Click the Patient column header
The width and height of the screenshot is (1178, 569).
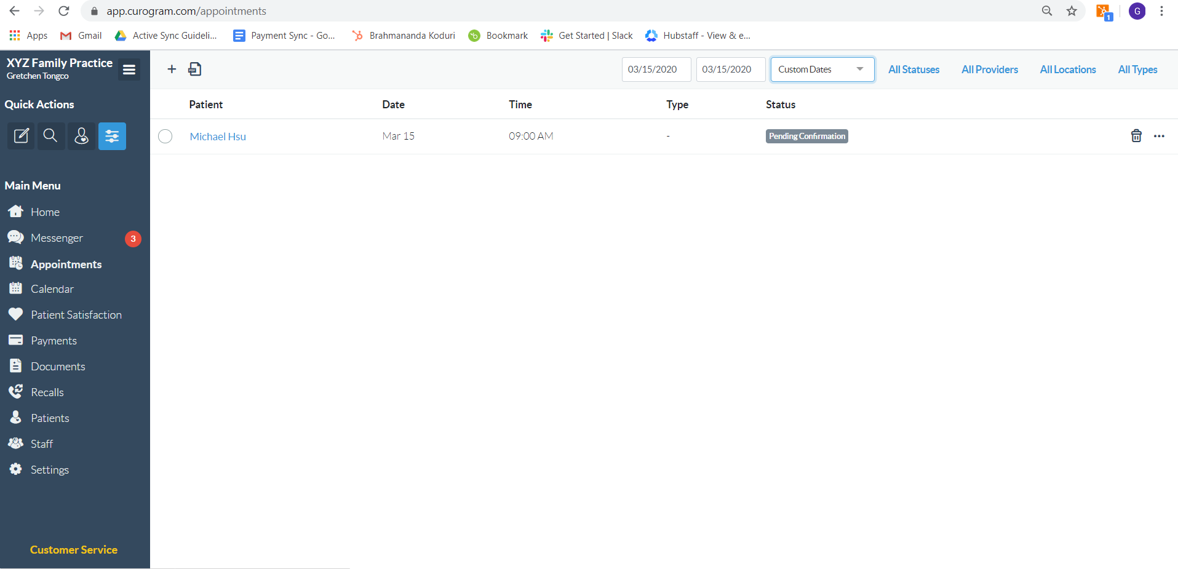pos(206,105)
